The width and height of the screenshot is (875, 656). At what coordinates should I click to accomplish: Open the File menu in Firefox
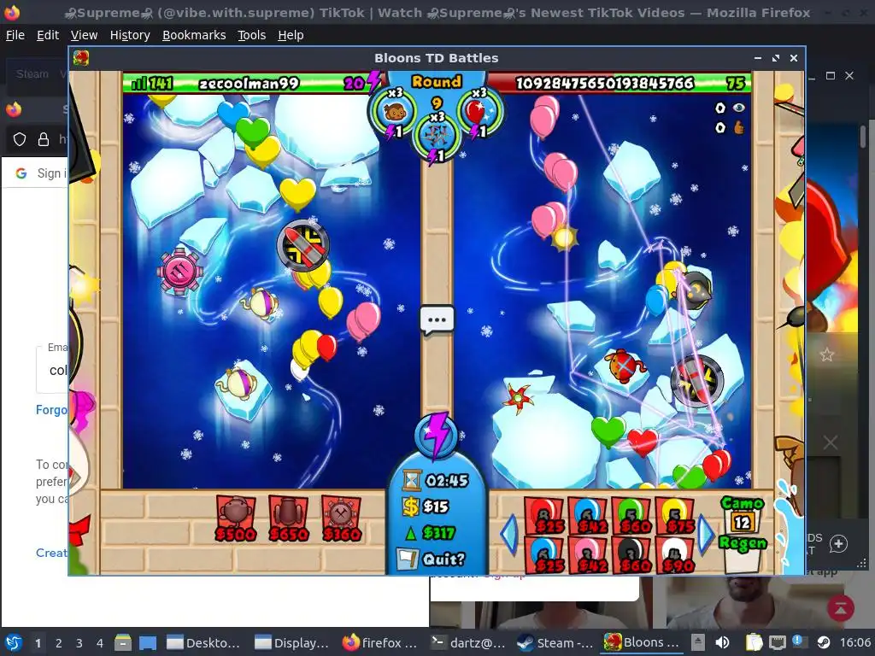[15, 35]
